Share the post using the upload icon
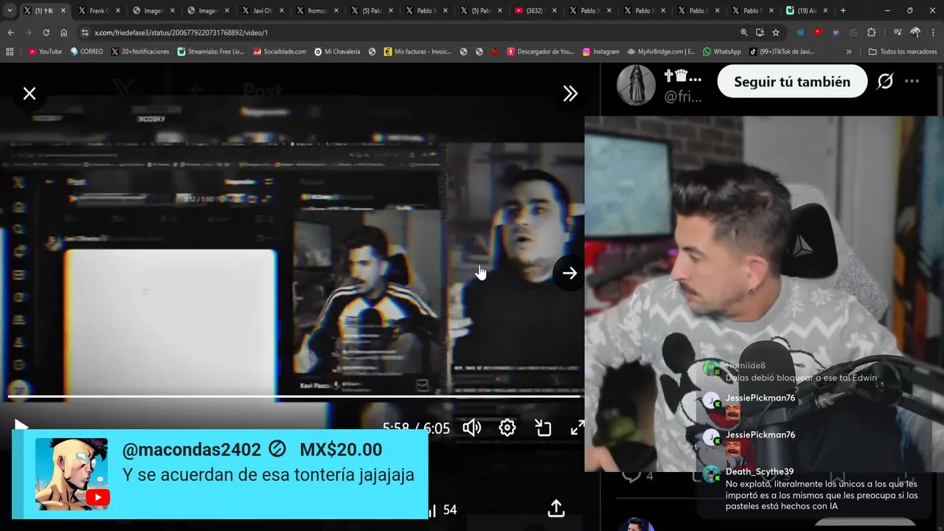Image resolution: width=944 pixels, height=531 pixels. (x=556, y=509)
